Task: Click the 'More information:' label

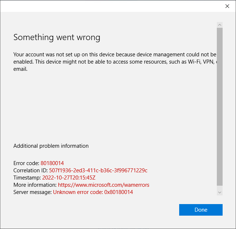Action: click(35, 185)
